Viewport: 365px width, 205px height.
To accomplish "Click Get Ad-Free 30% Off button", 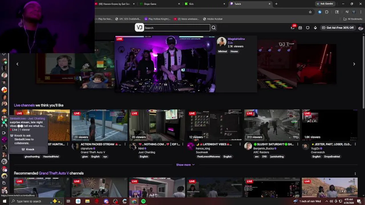I will click(338, 28).
